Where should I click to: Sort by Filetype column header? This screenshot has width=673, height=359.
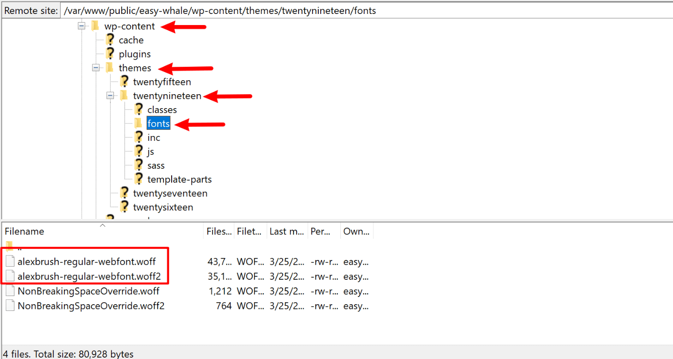[x=250, y=231]
